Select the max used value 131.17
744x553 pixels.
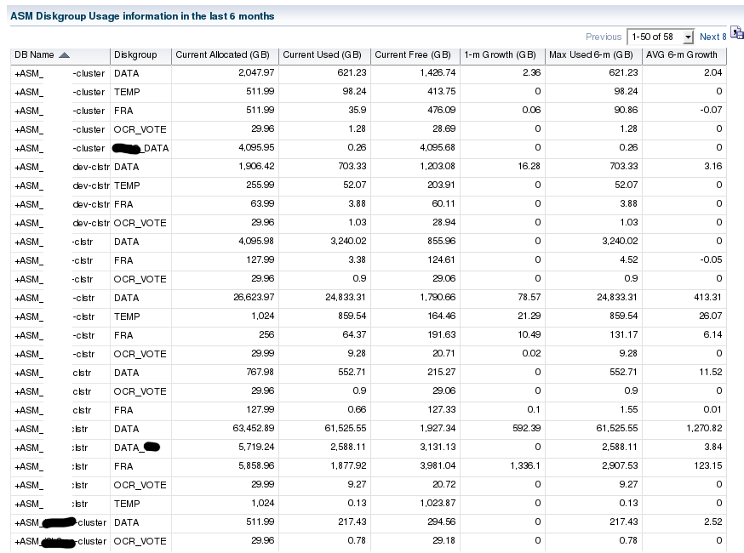click(623, 335)
